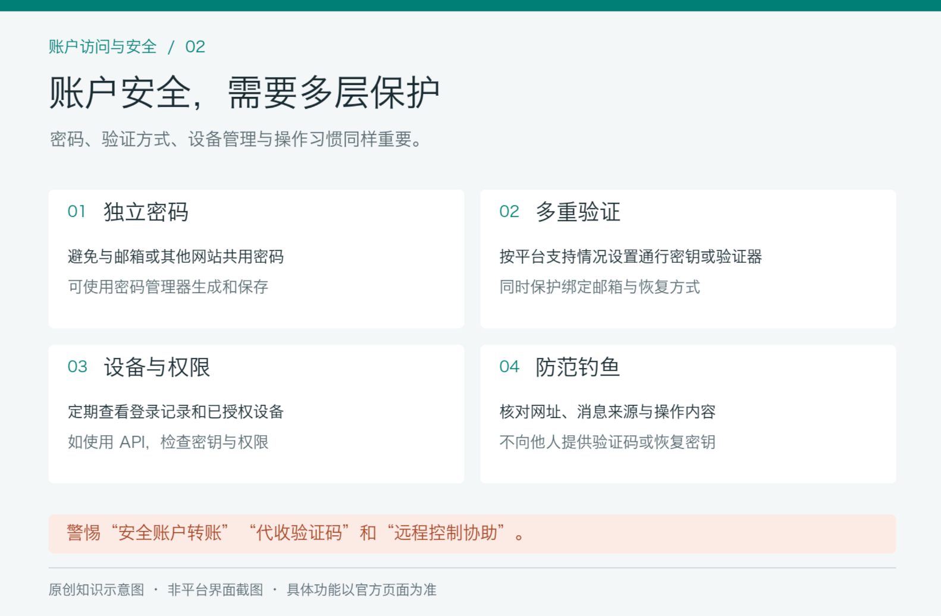This screenshot has width=941, height=616.
Task: Click the line "定期查看登录记录和已授权设备"
Action: (x=175, y=411)
